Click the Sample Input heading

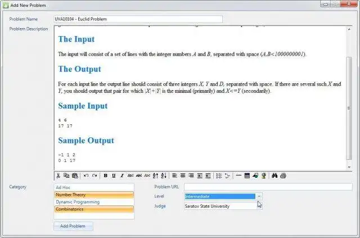click(83, 106)
